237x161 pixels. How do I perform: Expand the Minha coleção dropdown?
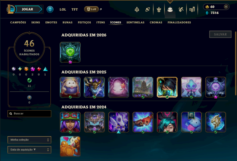[x=29, y=140]
